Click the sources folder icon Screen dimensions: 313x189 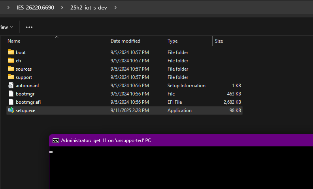(11, 69)
